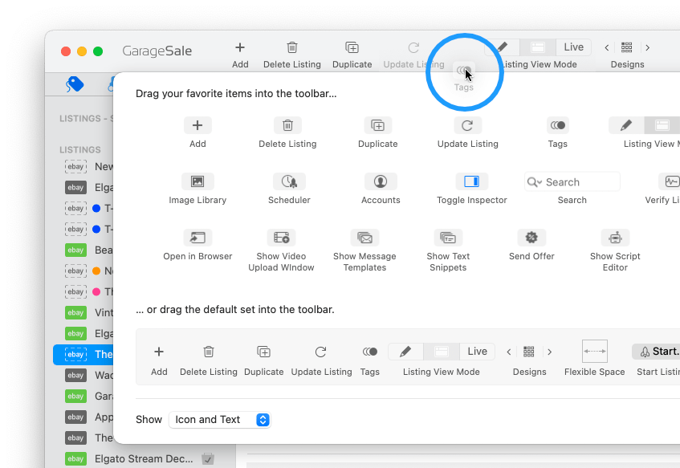The width and height of the screenshot is (680, 468).
Task: Click the Open in Browser palette icon
Action: click(x=197, y=238)
